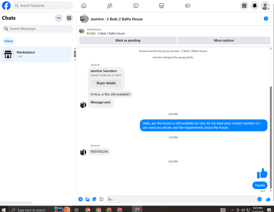
Task: Click the 9083956206 message bubble
Action: 99,151
